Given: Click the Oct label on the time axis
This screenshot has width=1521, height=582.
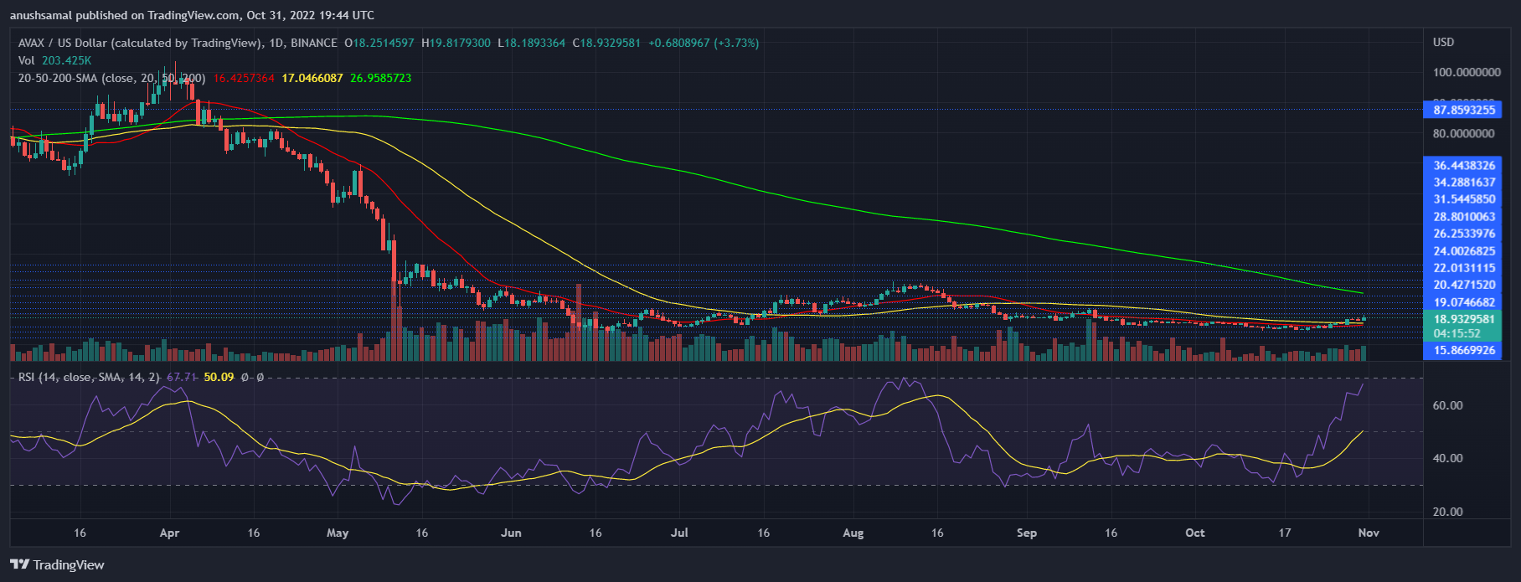Looking at the screenshot, I should tap(1195, 533).
